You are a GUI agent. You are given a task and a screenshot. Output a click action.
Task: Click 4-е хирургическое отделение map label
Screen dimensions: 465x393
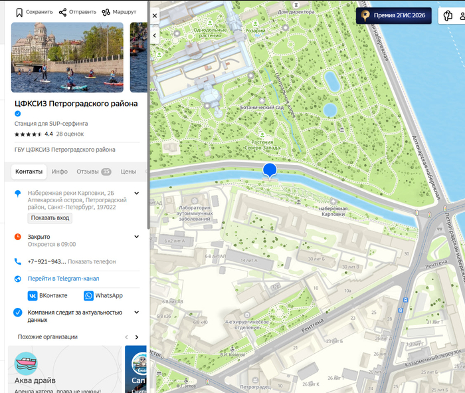tap(247, 325)
